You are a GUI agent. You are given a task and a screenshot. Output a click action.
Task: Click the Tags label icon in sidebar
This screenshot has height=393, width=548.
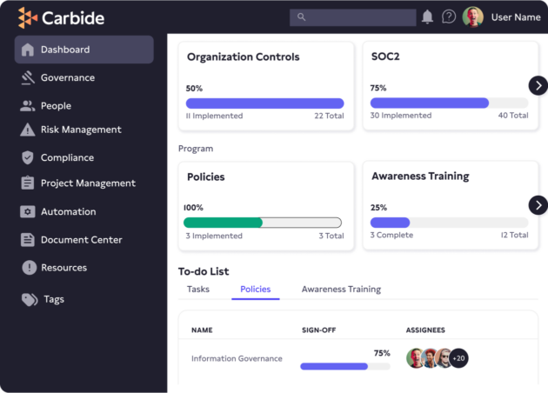(30, 299)
